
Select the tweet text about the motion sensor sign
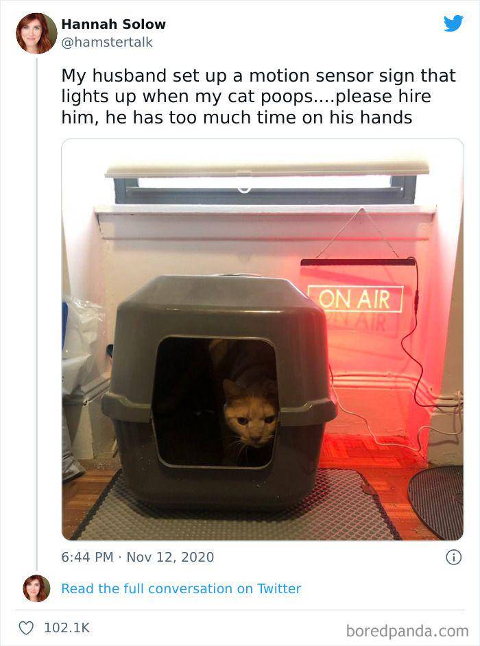[259, 97]
